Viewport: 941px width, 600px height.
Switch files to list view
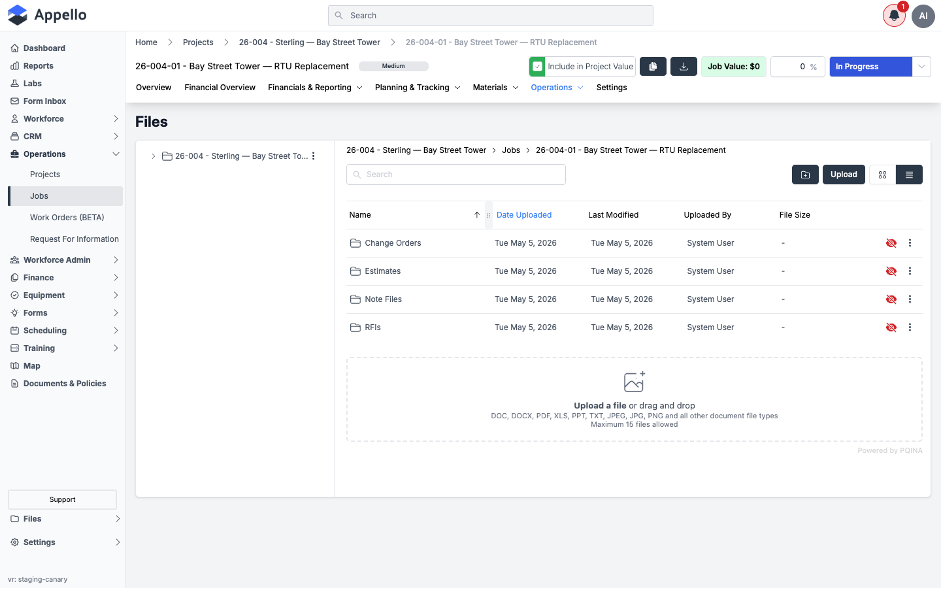point(909,175)
